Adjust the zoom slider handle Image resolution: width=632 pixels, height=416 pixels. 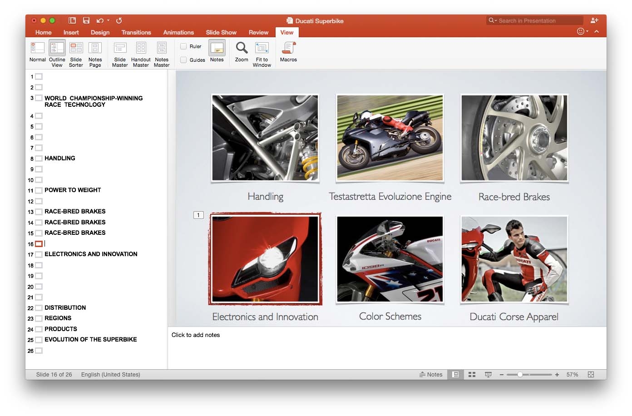point(520,375)
